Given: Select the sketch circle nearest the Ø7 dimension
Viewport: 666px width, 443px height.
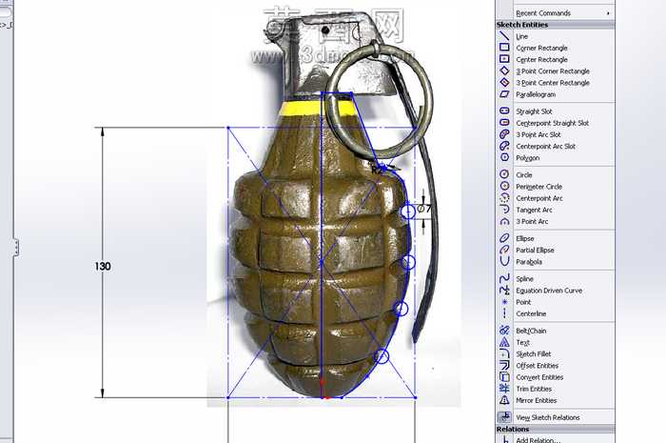Looking at the screenshot, I should click(408, 211).
